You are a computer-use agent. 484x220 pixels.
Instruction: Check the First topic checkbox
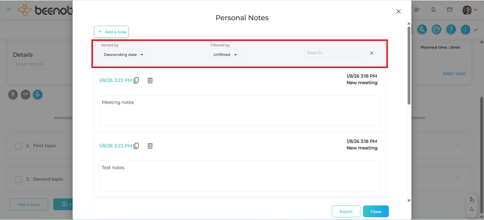pos(19,146)
